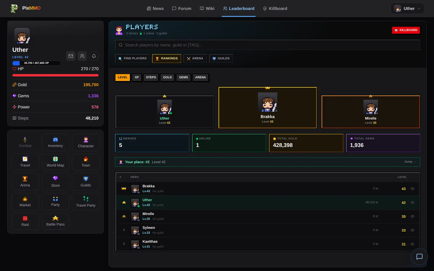The height and width of the screenshot is (271, 434).
Task: Go to the Town tile
Action: (86, 162)
